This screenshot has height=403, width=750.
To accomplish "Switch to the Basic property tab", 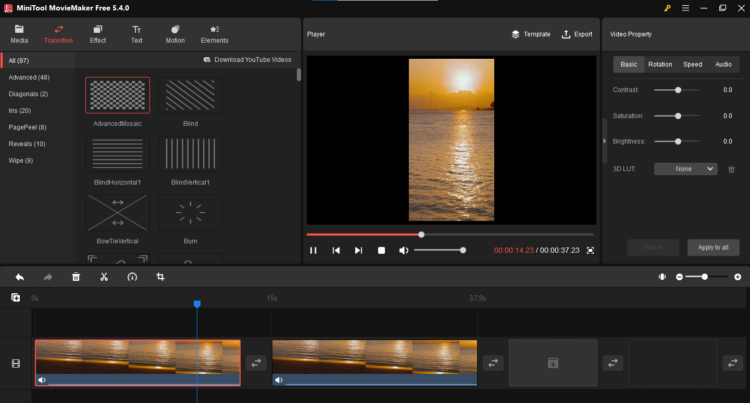I will coord(629,64).
